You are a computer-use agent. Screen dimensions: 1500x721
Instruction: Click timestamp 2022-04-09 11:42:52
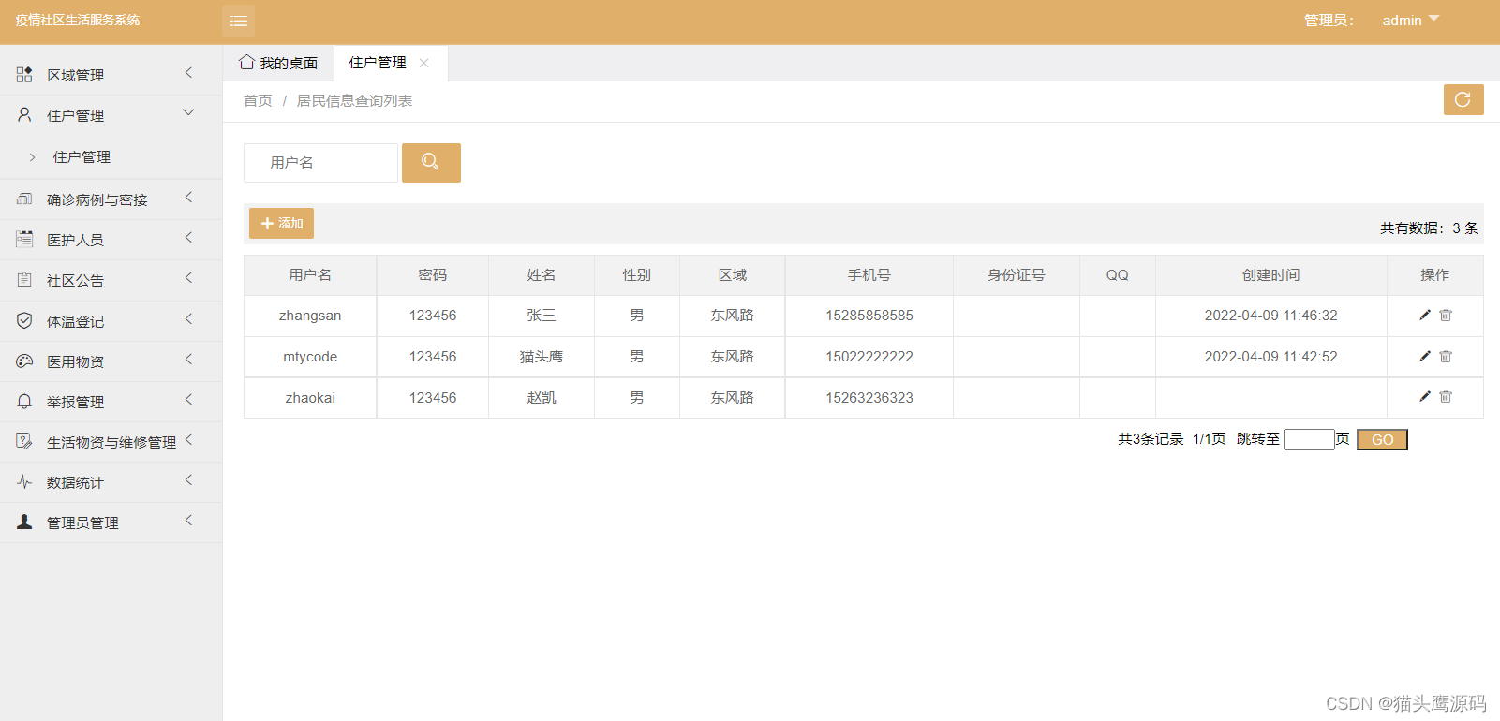pyautogui.click(x=1270, y=357)
